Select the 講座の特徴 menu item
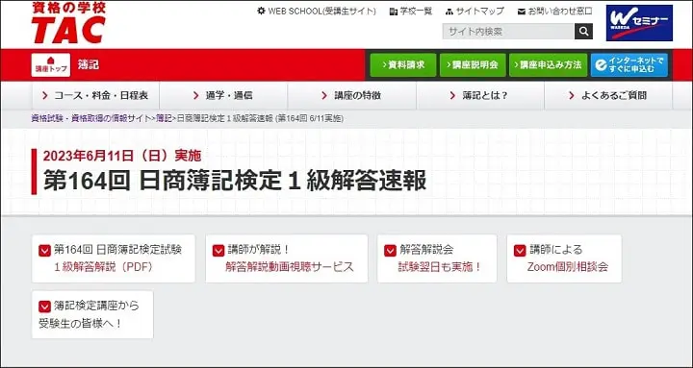 coord(352,95)
